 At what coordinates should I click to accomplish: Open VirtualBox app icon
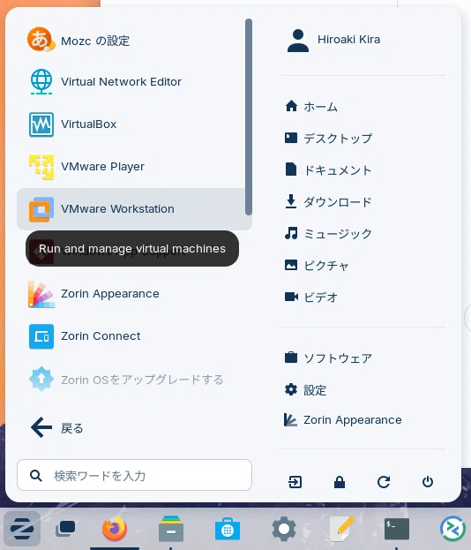tap(41, 124)
